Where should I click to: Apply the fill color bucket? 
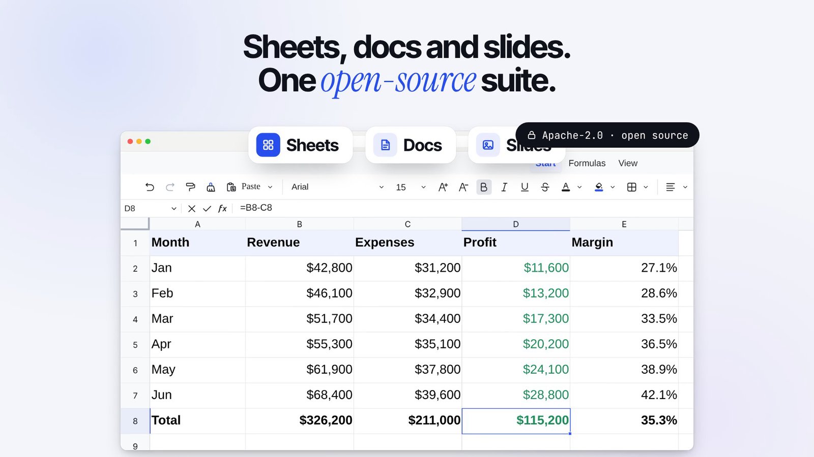[x=599, y=187]
